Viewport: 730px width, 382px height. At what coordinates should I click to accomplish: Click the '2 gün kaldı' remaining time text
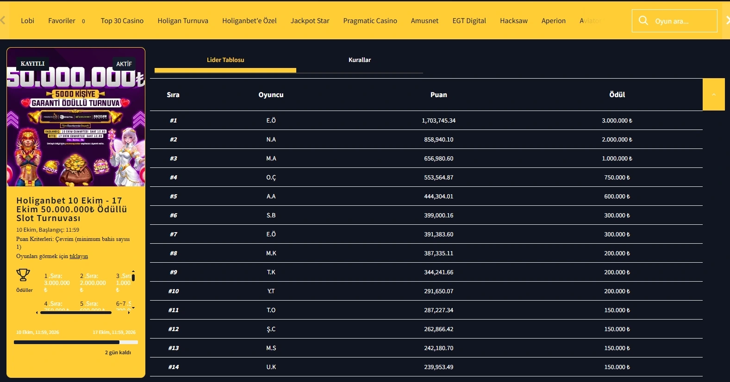pyautogui.click(x=118, y=352)
